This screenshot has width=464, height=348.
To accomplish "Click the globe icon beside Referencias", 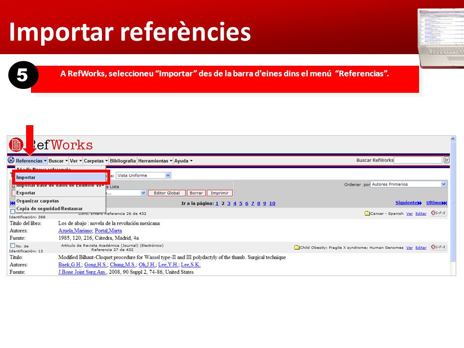I will tap(11, 160).
